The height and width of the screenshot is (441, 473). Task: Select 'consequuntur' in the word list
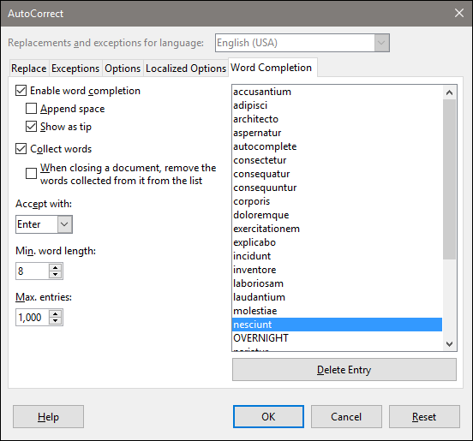coord(337,188)
